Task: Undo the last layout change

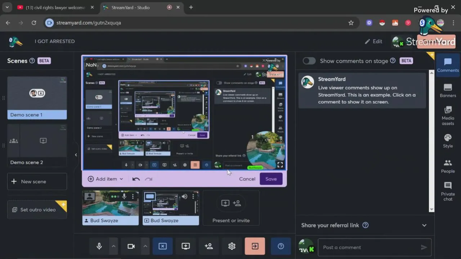Action: point(136,179)
